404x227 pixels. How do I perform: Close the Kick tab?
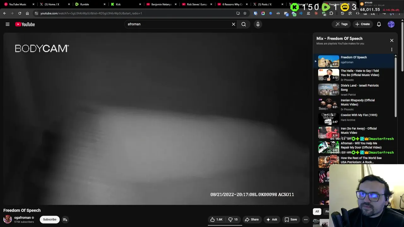(140, 4)
